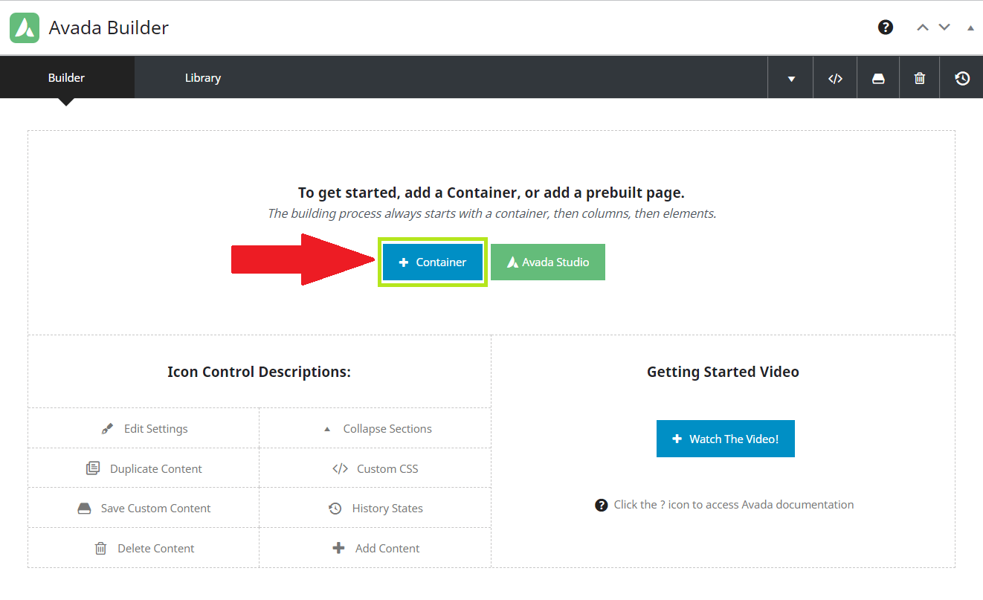This screenshot has height=600, width=983.
Task: Switch to the Library tab
Action: (x=202, y=78)
